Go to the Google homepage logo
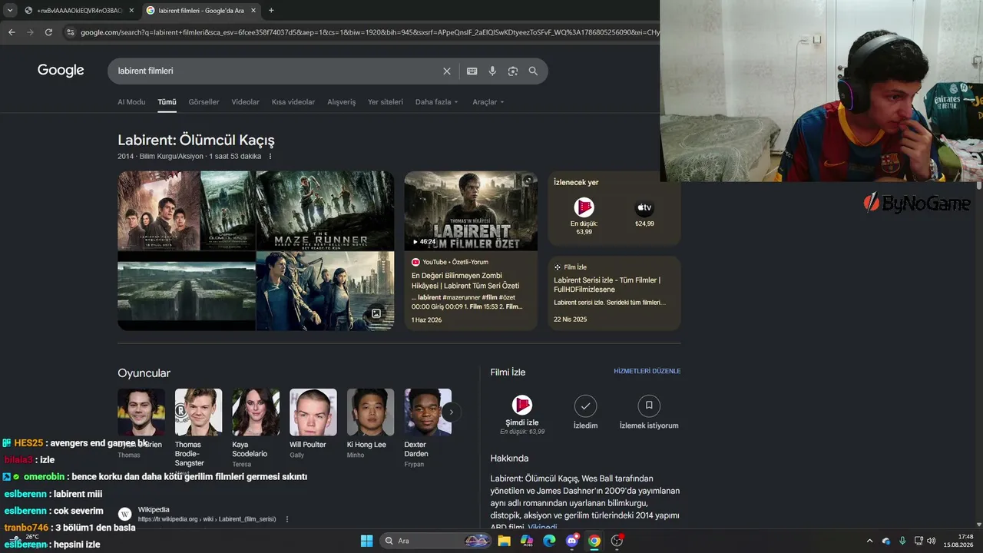The width and height of the screenshot is (983, 553). [x=61, y=71]
